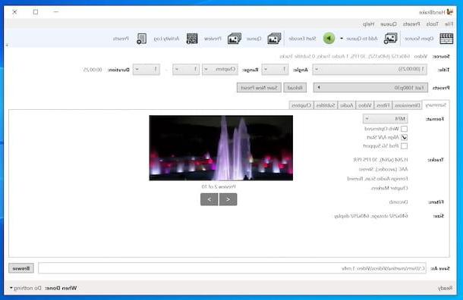463x300 pixels.
Task: Click the 'Foreign Audio Scan, Burned' tracks line
Action: pos(377,179)
